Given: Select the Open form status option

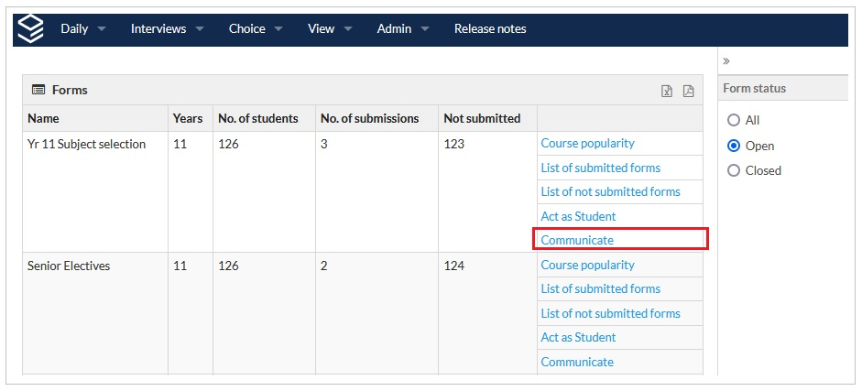Looking at the screenshot, I should pyautogui.click(x=733, y=146).
